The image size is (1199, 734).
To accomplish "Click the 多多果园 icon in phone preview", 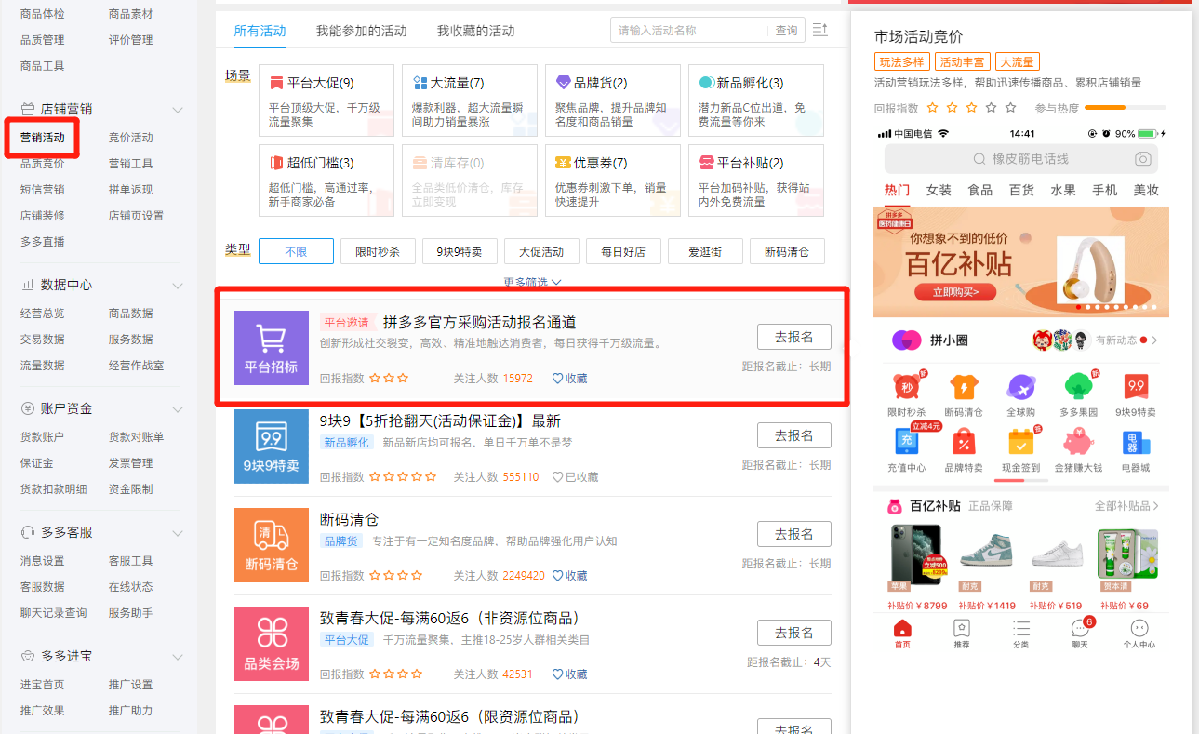I will click(x=1078, y=387).
